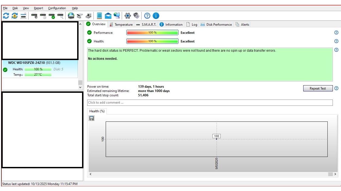Click the disk with clock toolbar icon

[x=43, y=16]
